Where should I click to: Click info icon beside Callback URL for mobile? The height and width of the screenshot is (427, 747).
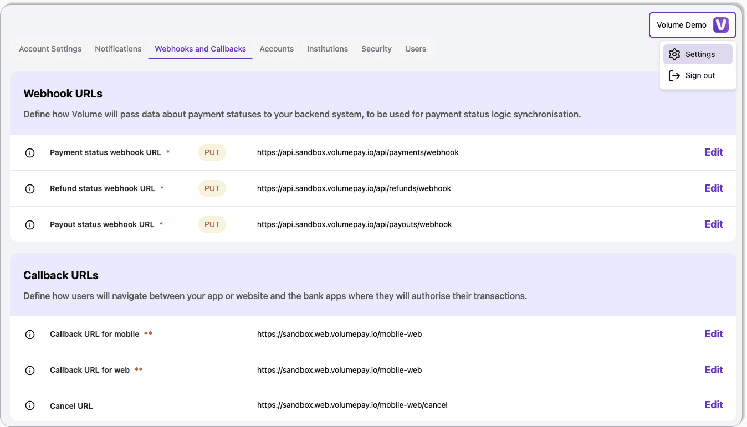pyautogui.click(x=30, y=335)
